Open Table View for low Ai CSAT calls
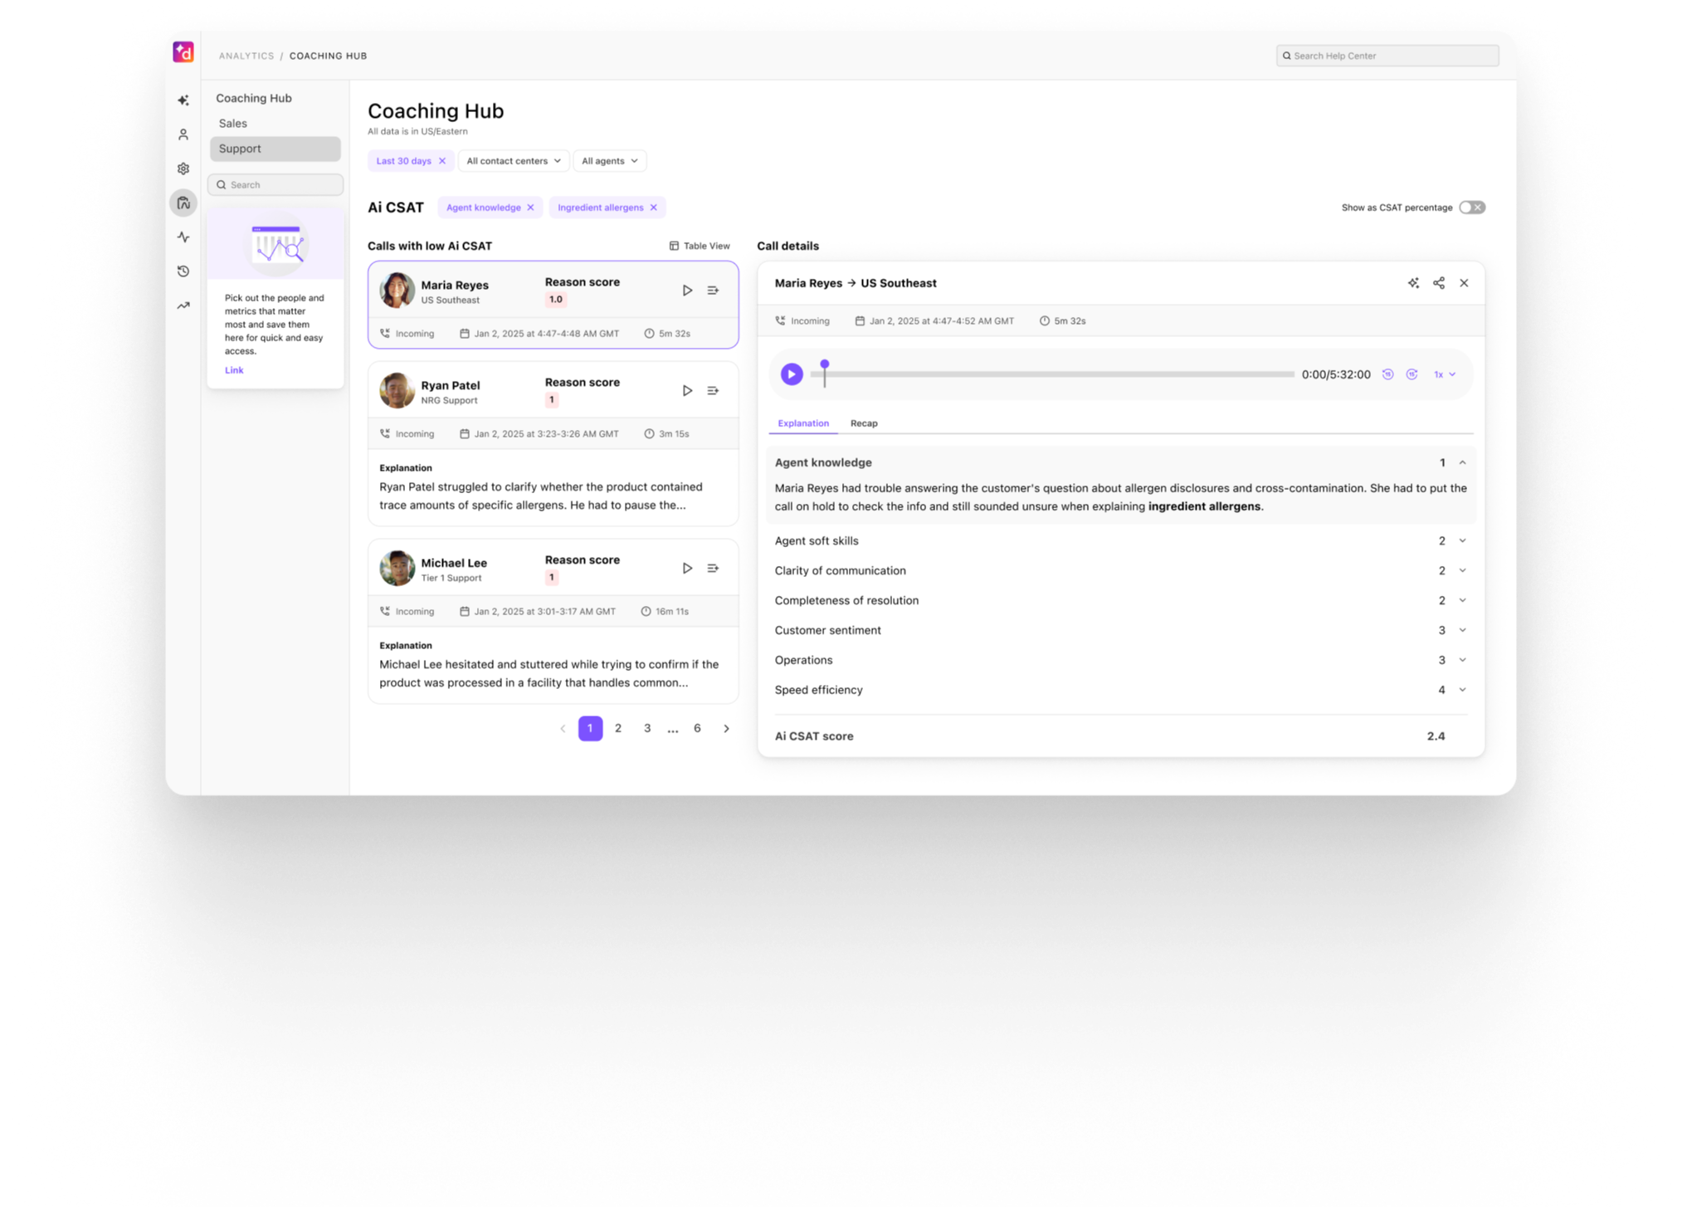 click(x=700, y=246)
